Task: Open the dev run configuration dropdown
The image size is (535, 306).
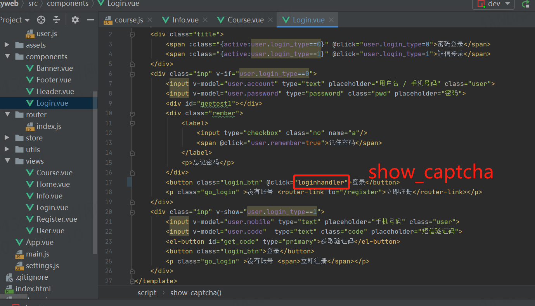Action: pos(493,4)
